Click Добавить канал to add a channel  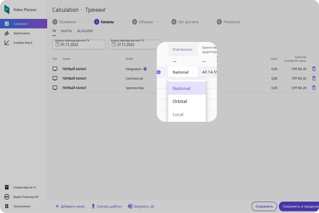pos(70,206)
